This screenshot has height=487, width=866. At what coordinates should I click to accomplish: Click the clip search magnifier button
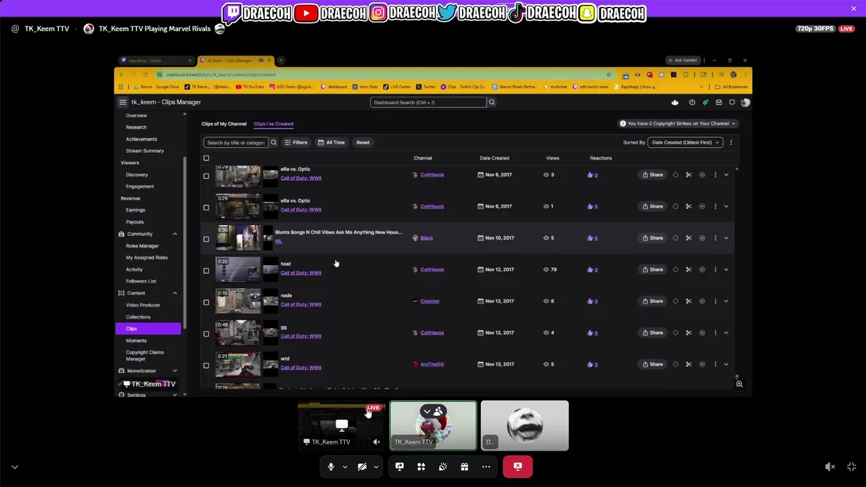[273, 143]
